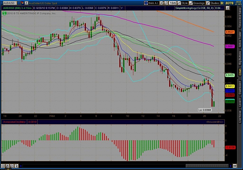243x170 pixels.
Task: Open the Dashboard side tab
Action: coord(240,87)
